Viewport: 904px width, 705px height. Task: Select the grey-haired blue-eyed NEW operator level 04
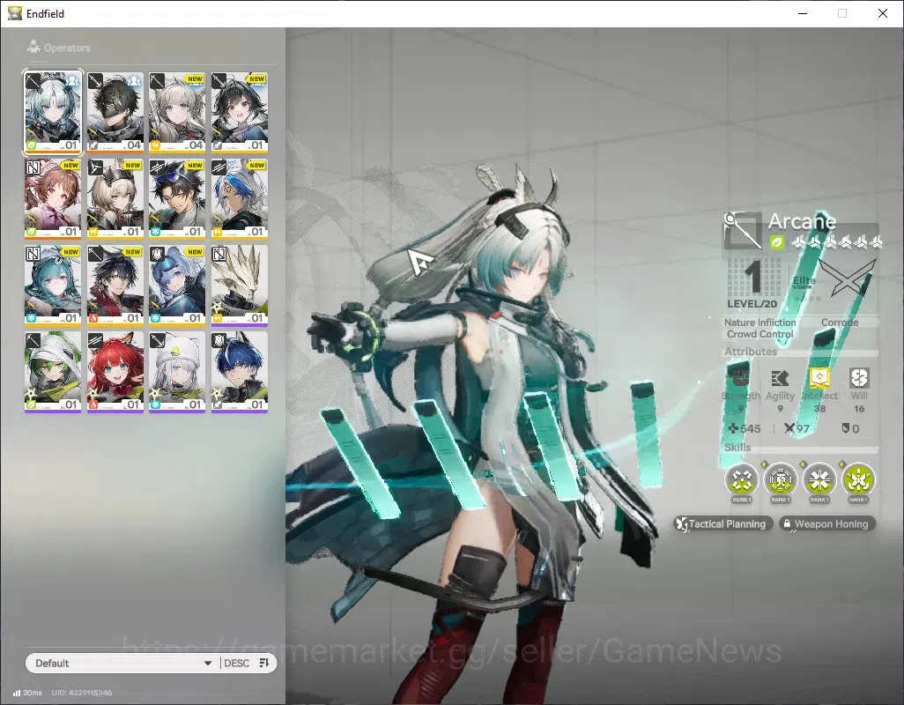177,113
